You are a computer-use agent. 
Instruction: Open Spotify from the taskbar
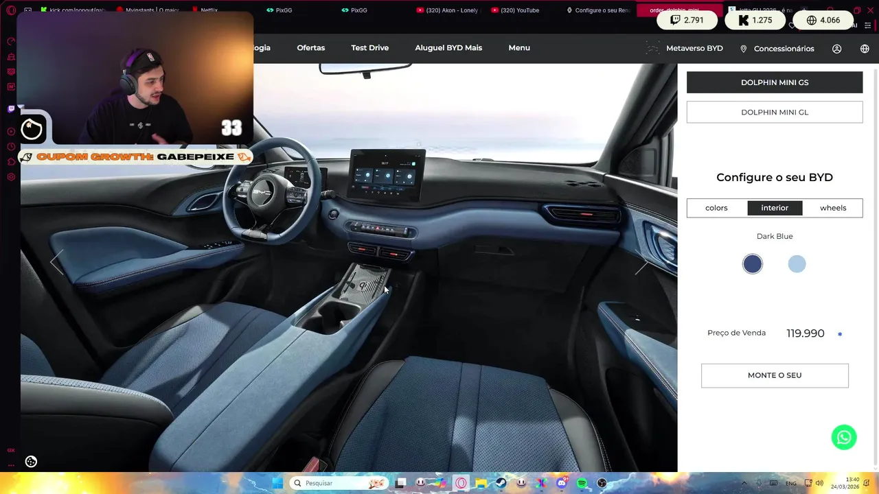tap(582, 483)
